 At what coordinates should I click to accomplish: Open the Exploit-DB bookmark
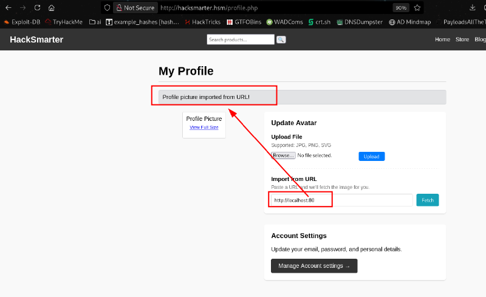click(x=22, y=22)
